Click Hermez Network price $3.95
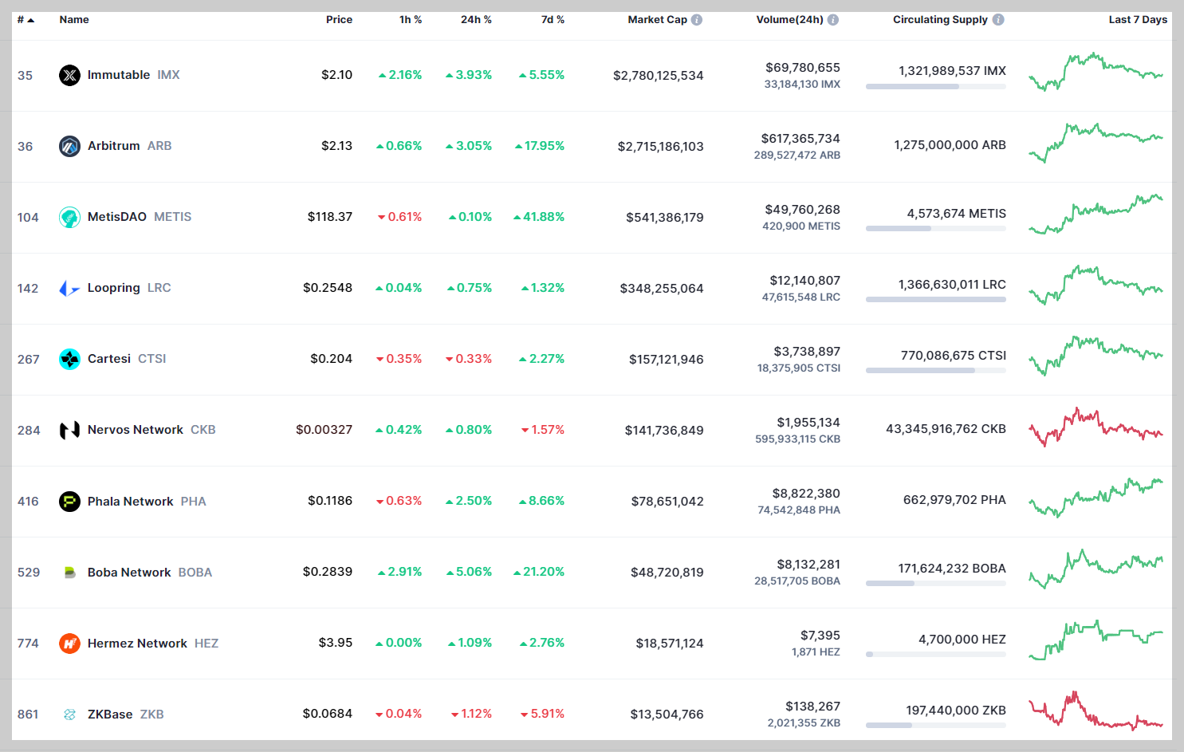This screenshot has height=752, width=1184. 336,643
